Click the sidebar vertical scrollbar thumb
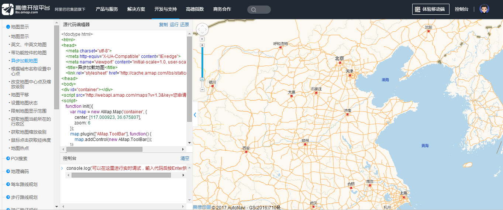Image resolution: width=503 pixels, height=210 pixels. 56,67
